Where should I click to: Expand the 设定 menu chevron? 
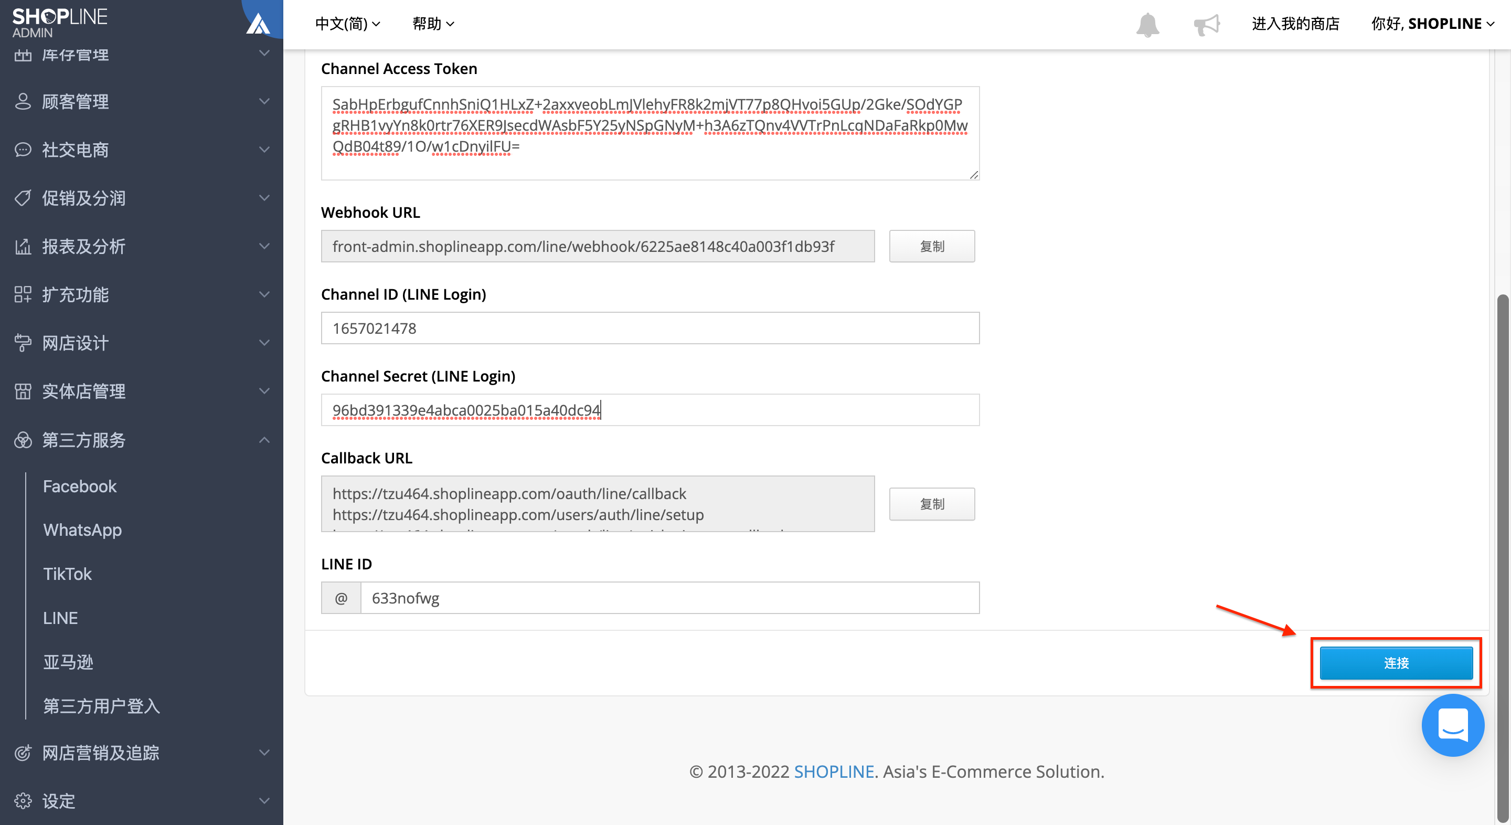(264, 801)
